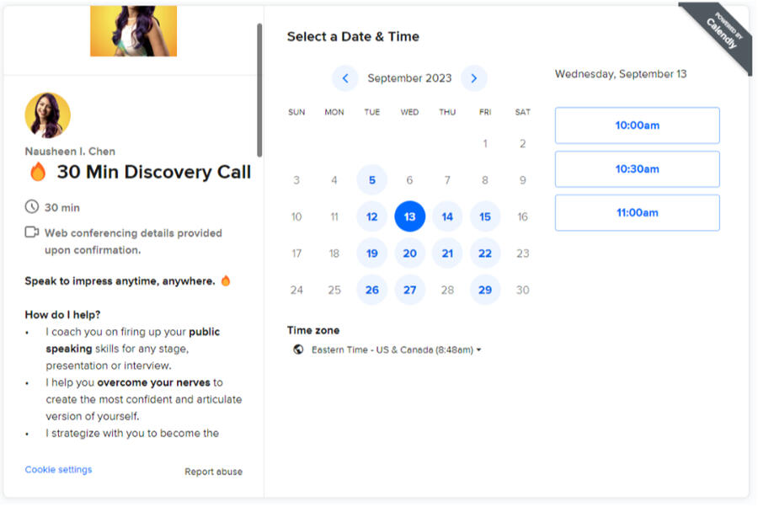Click the flame icon beside Discovery Call

(x=38, y=173)
